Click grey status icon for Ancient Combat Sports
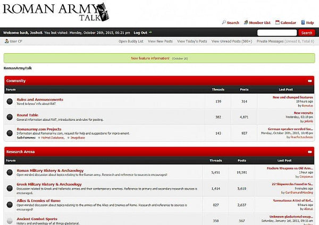 coord(10,221)
